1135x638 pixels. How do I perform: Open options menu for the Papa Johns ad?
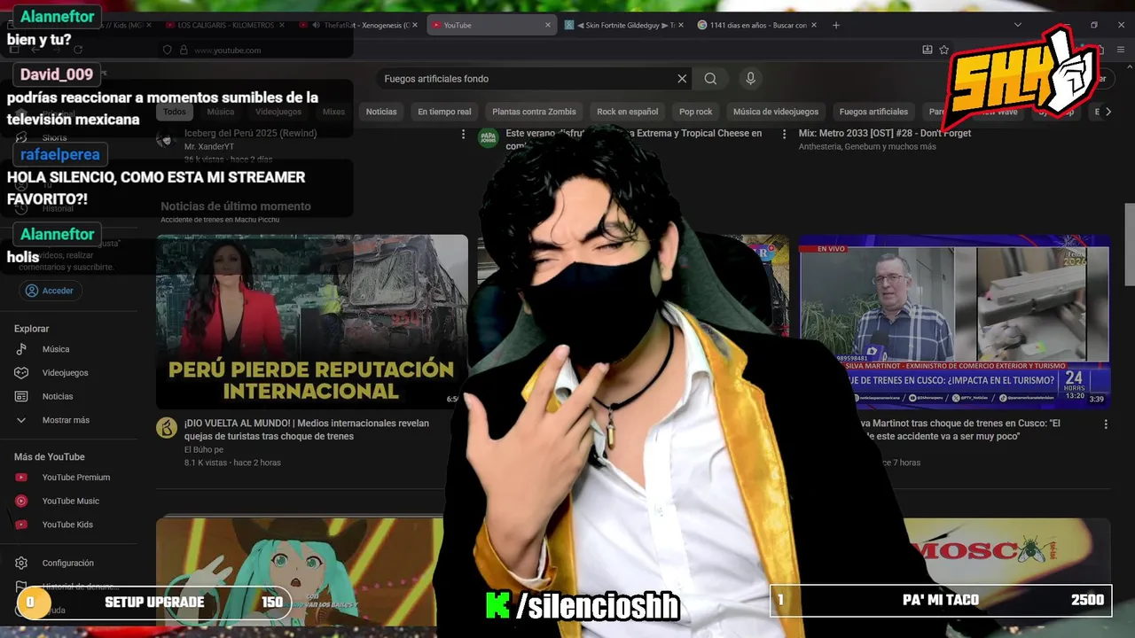click(x=784, y=135)
